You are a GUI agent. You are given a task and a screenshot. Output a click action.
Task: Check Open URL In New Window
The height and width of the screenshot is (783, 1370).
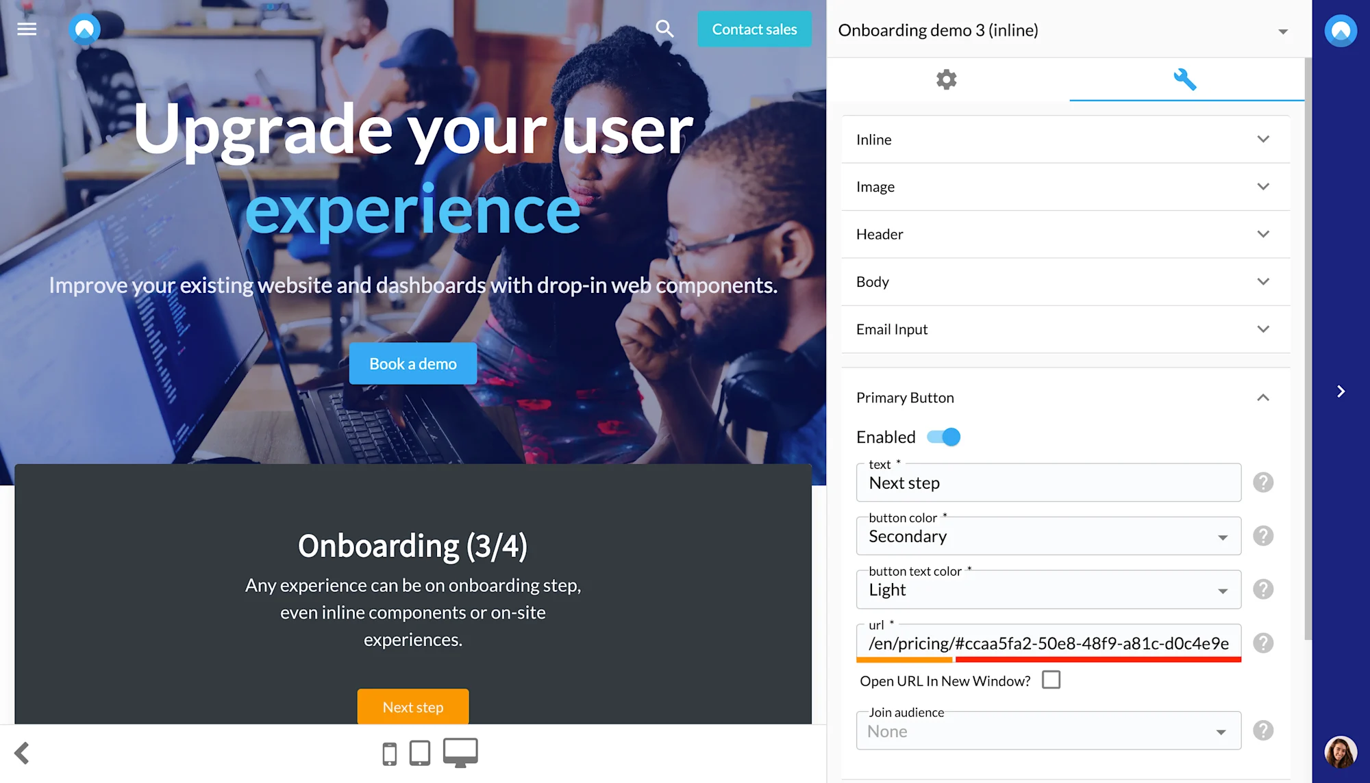[1051, 680]
